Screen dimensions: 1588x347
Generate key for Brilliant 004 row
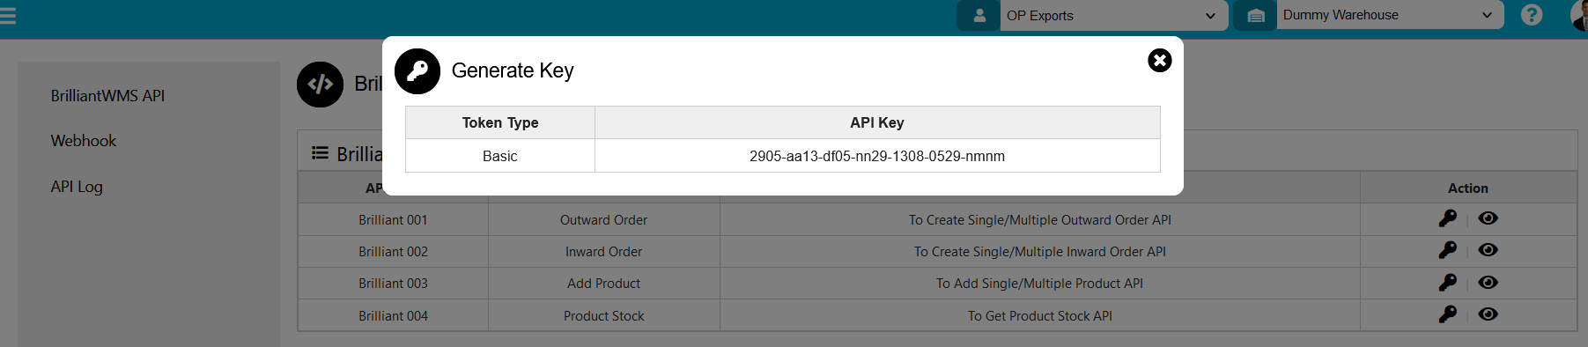tap(1447, 314)
